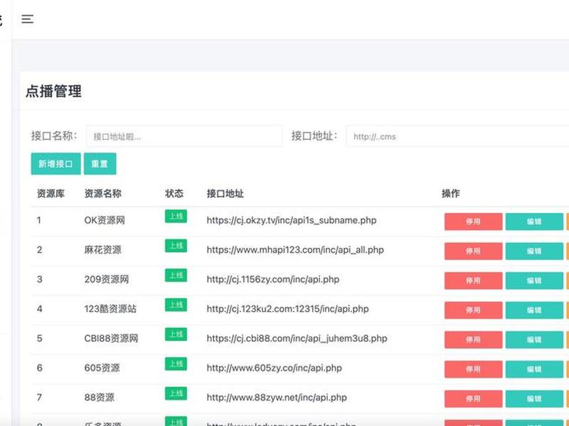Click 编辑 for 209资源网 row
The image size is (569, 426).
tap(534, 280)
